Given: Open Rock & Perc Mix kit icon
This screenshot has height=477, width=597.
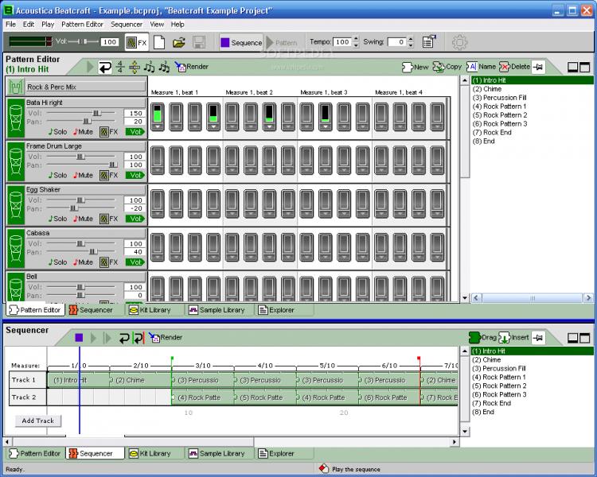Looking at the screenshot, I should point(15,87).
